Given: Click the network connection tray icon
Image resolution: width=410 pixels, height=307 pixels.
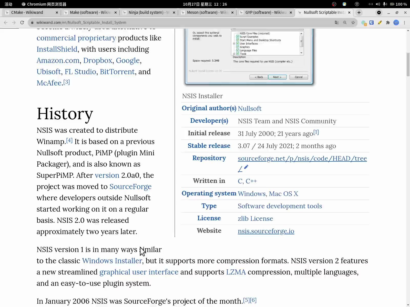Looking at the screenshot, I should (x=371, y=4).
